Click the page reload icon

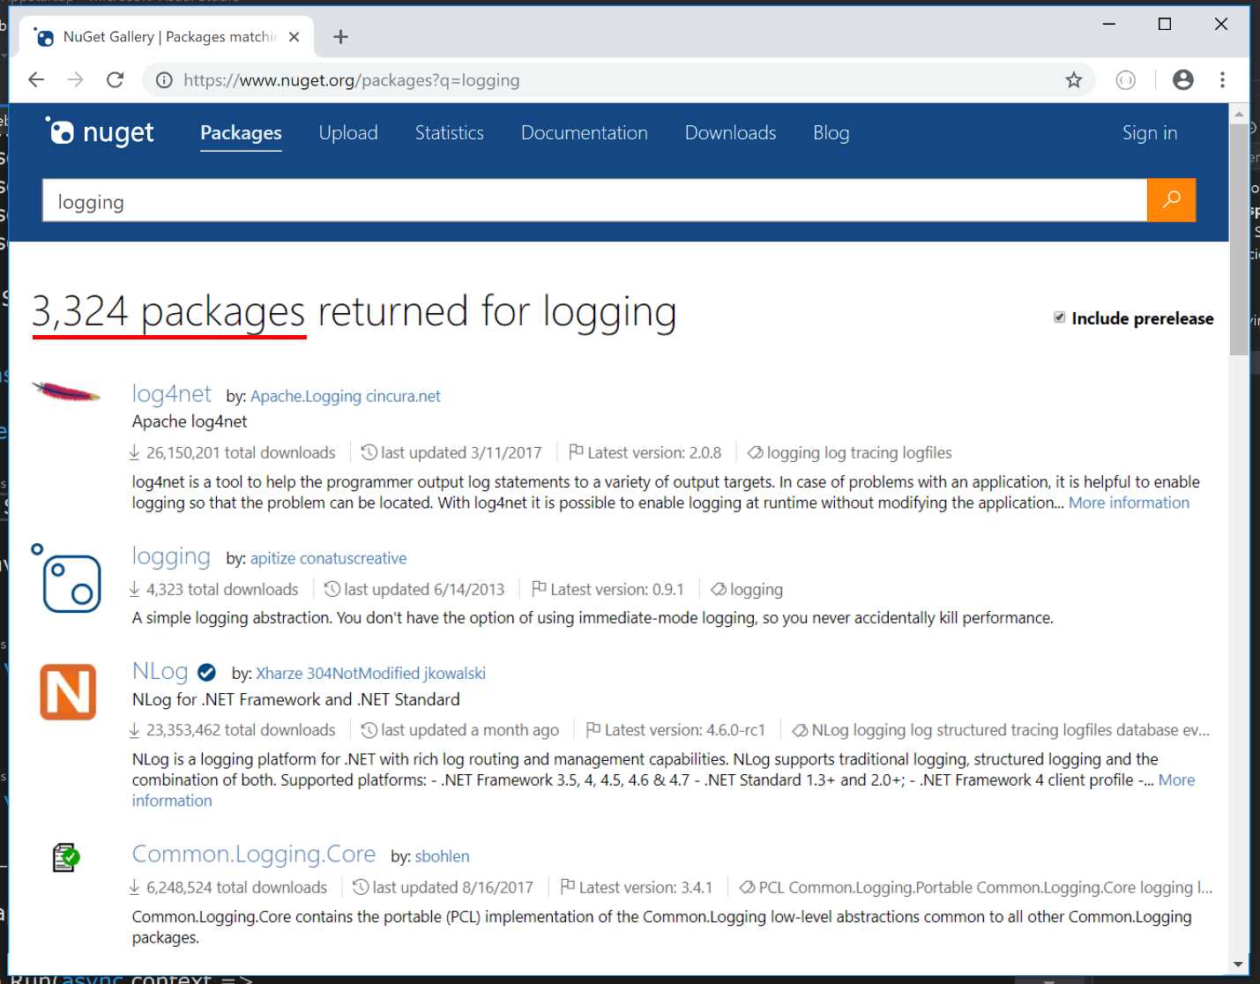(116, 79)
